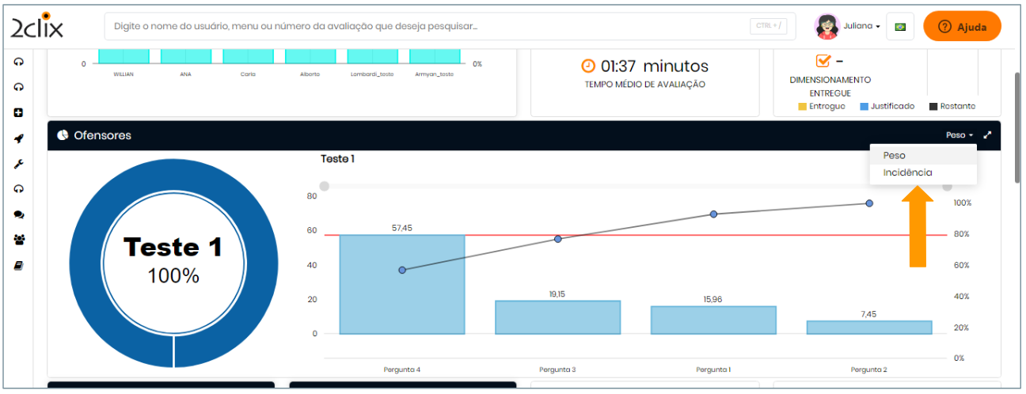Click the orange Ajuda help button
Viewport: 1026px width, 394px height.
[x=962, y=26]
